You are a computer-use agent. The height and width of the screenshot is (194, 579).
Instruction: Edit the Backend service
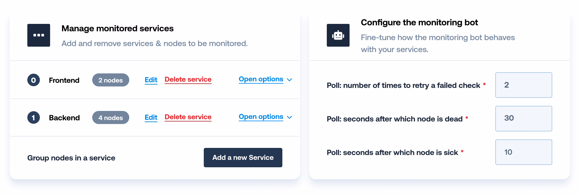tap(151, 117)
